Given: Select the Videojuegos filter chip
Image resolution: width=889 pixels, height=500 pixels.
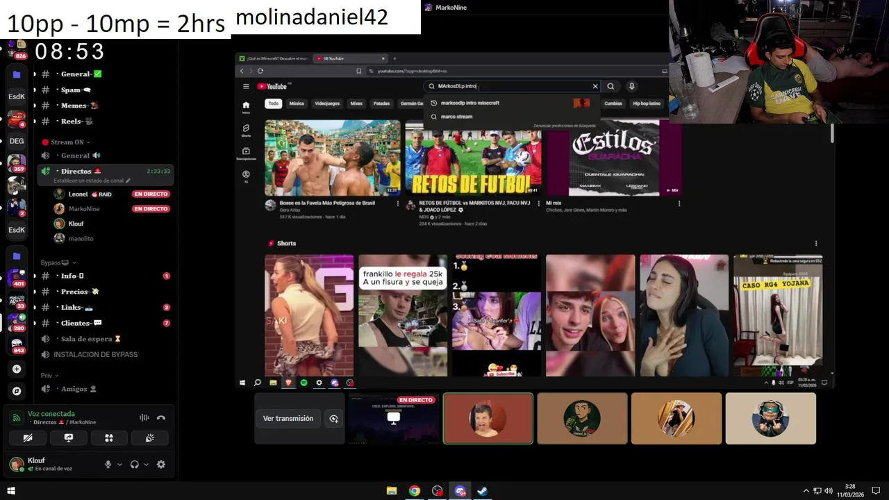Looking at the screenshot, I should pyautogui.click(x=327, y=103).
